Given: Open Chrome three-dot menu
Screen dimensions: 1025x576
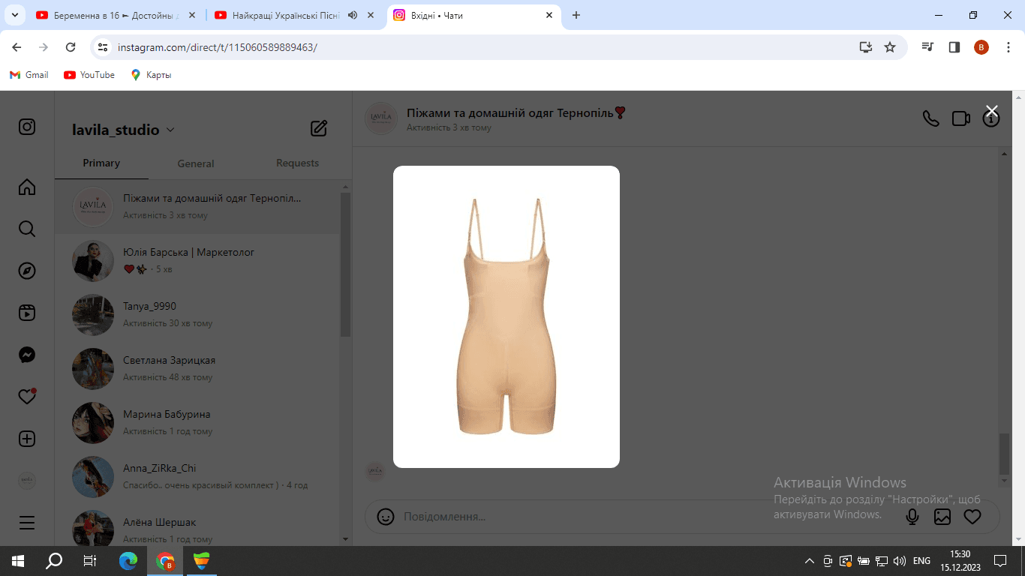Looking at the screenshot, I should pos(1008,47).
